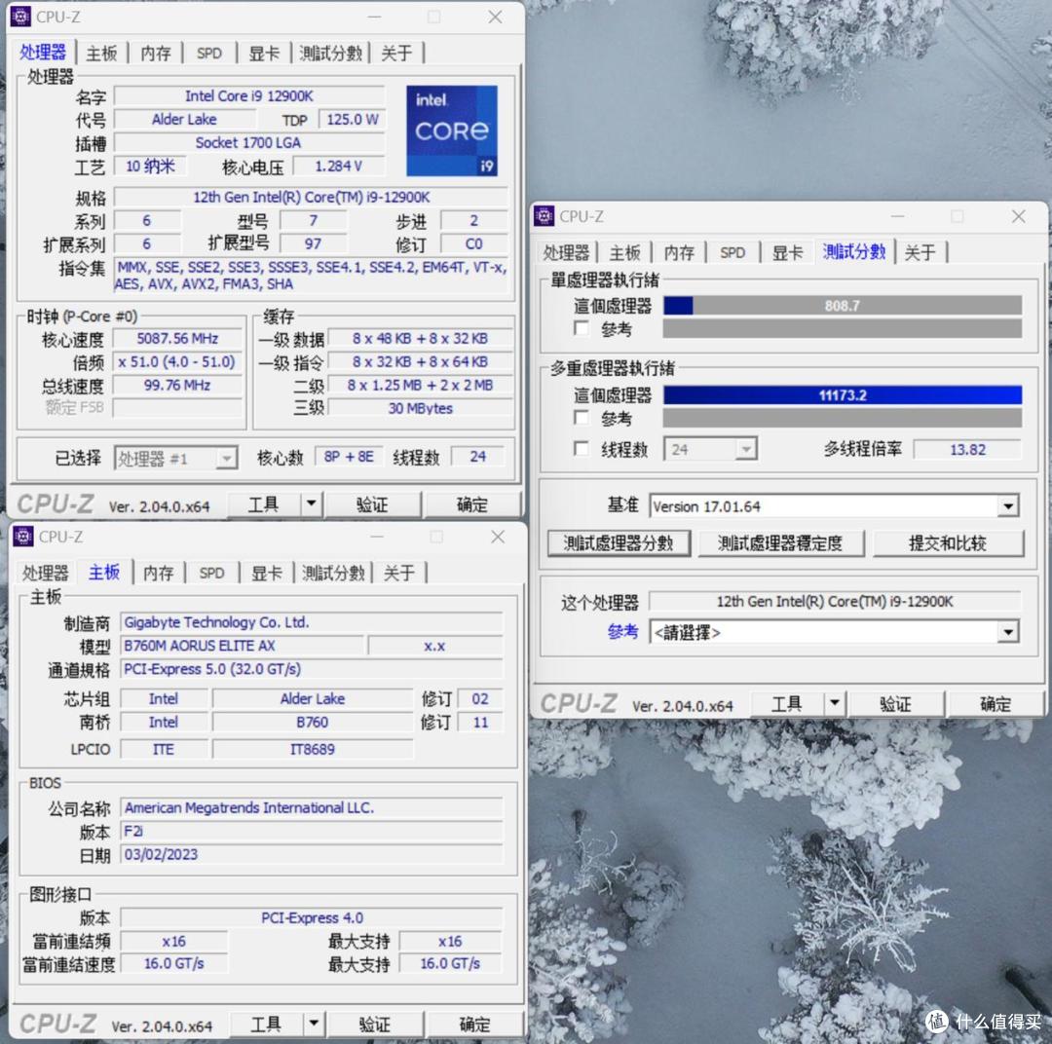Switch to 处理器 tab in motherboard window
Image resolution: width=1052 pixels, height=1044 pixels.
pyautogui.click(x=46, y=573)
